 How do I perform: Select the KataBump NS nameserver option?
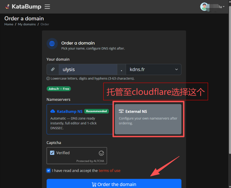[x=79, y=119]
